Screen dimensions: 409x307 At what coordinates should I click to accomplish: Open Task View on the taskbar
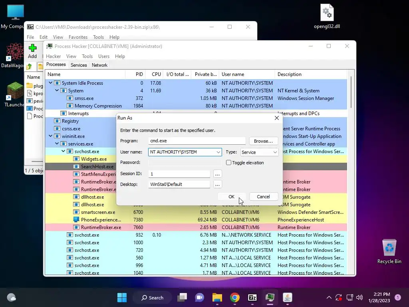point(182,297)
